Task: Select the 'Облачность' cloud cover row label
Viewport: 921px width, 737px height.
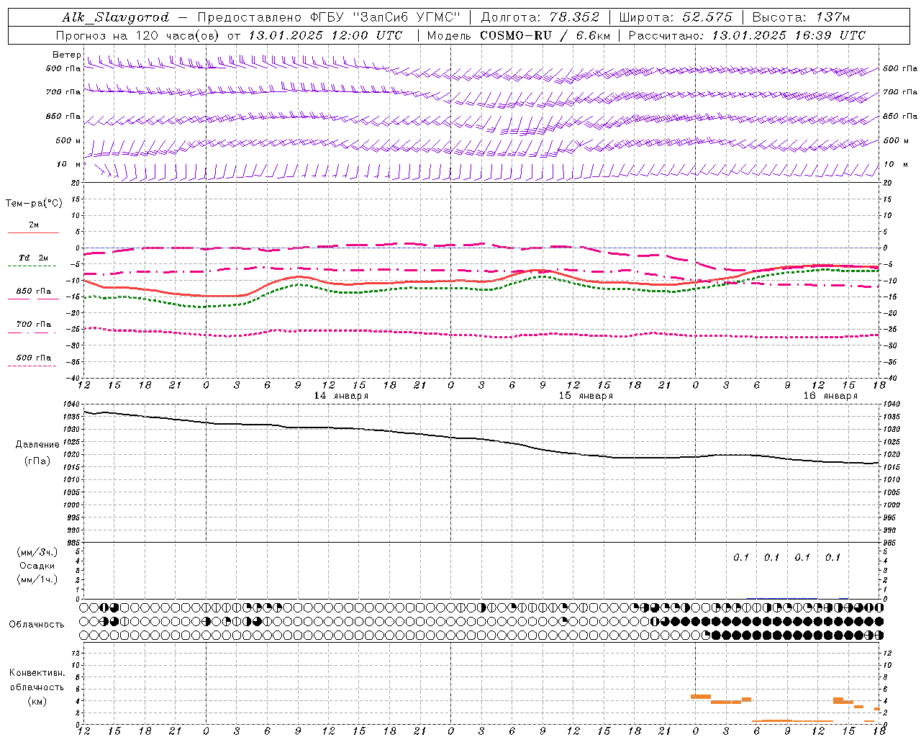Action: (x=37, y=625)
